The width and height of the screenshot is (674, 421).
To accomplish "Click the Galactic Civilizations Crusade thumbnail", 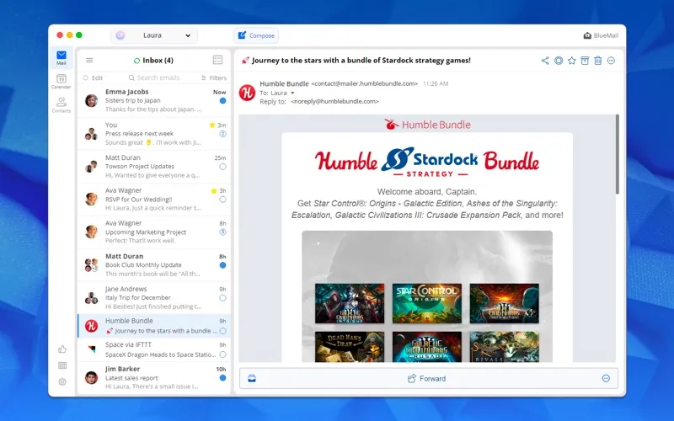I will pyautogui.click(x=427, y=347).
